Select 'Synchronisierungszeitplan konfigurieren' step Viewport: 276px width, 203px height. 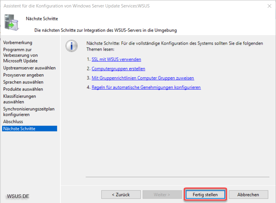pyautogui.click(x=29, y=112)
